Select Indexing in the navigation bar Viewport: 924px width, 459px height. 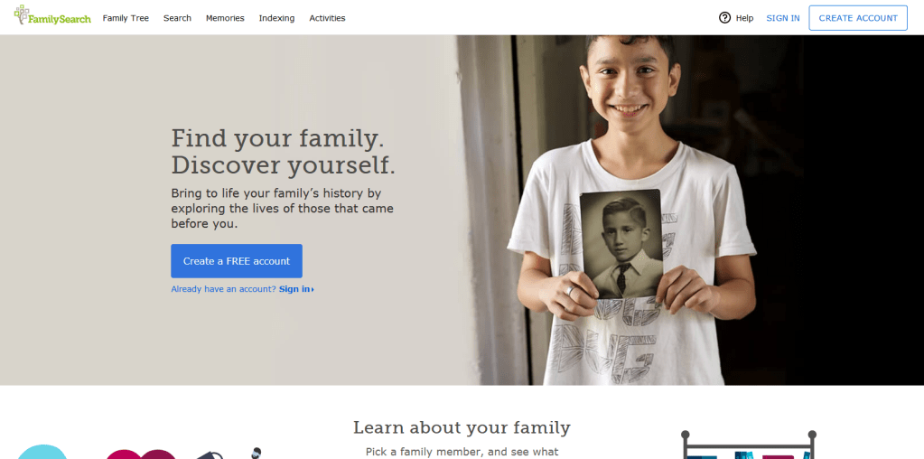[x=276, y=18]
